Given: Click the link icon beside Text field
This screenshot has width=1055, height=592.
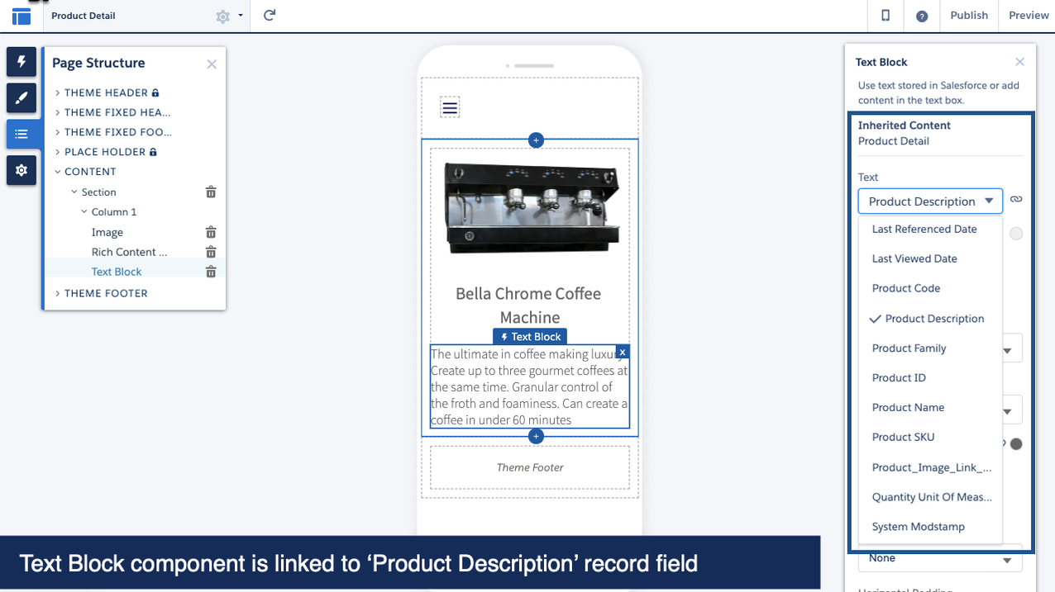Looking at the screenshot, I should tap(1016, 200).
